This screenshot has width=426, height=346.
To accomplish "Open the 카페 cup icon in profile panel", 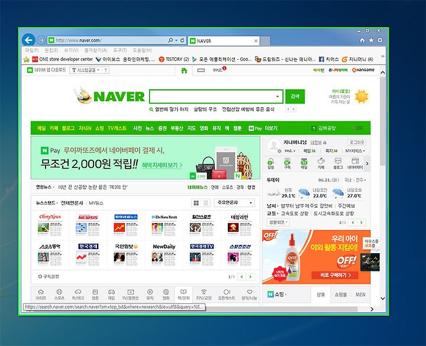I will coord(321,163).
